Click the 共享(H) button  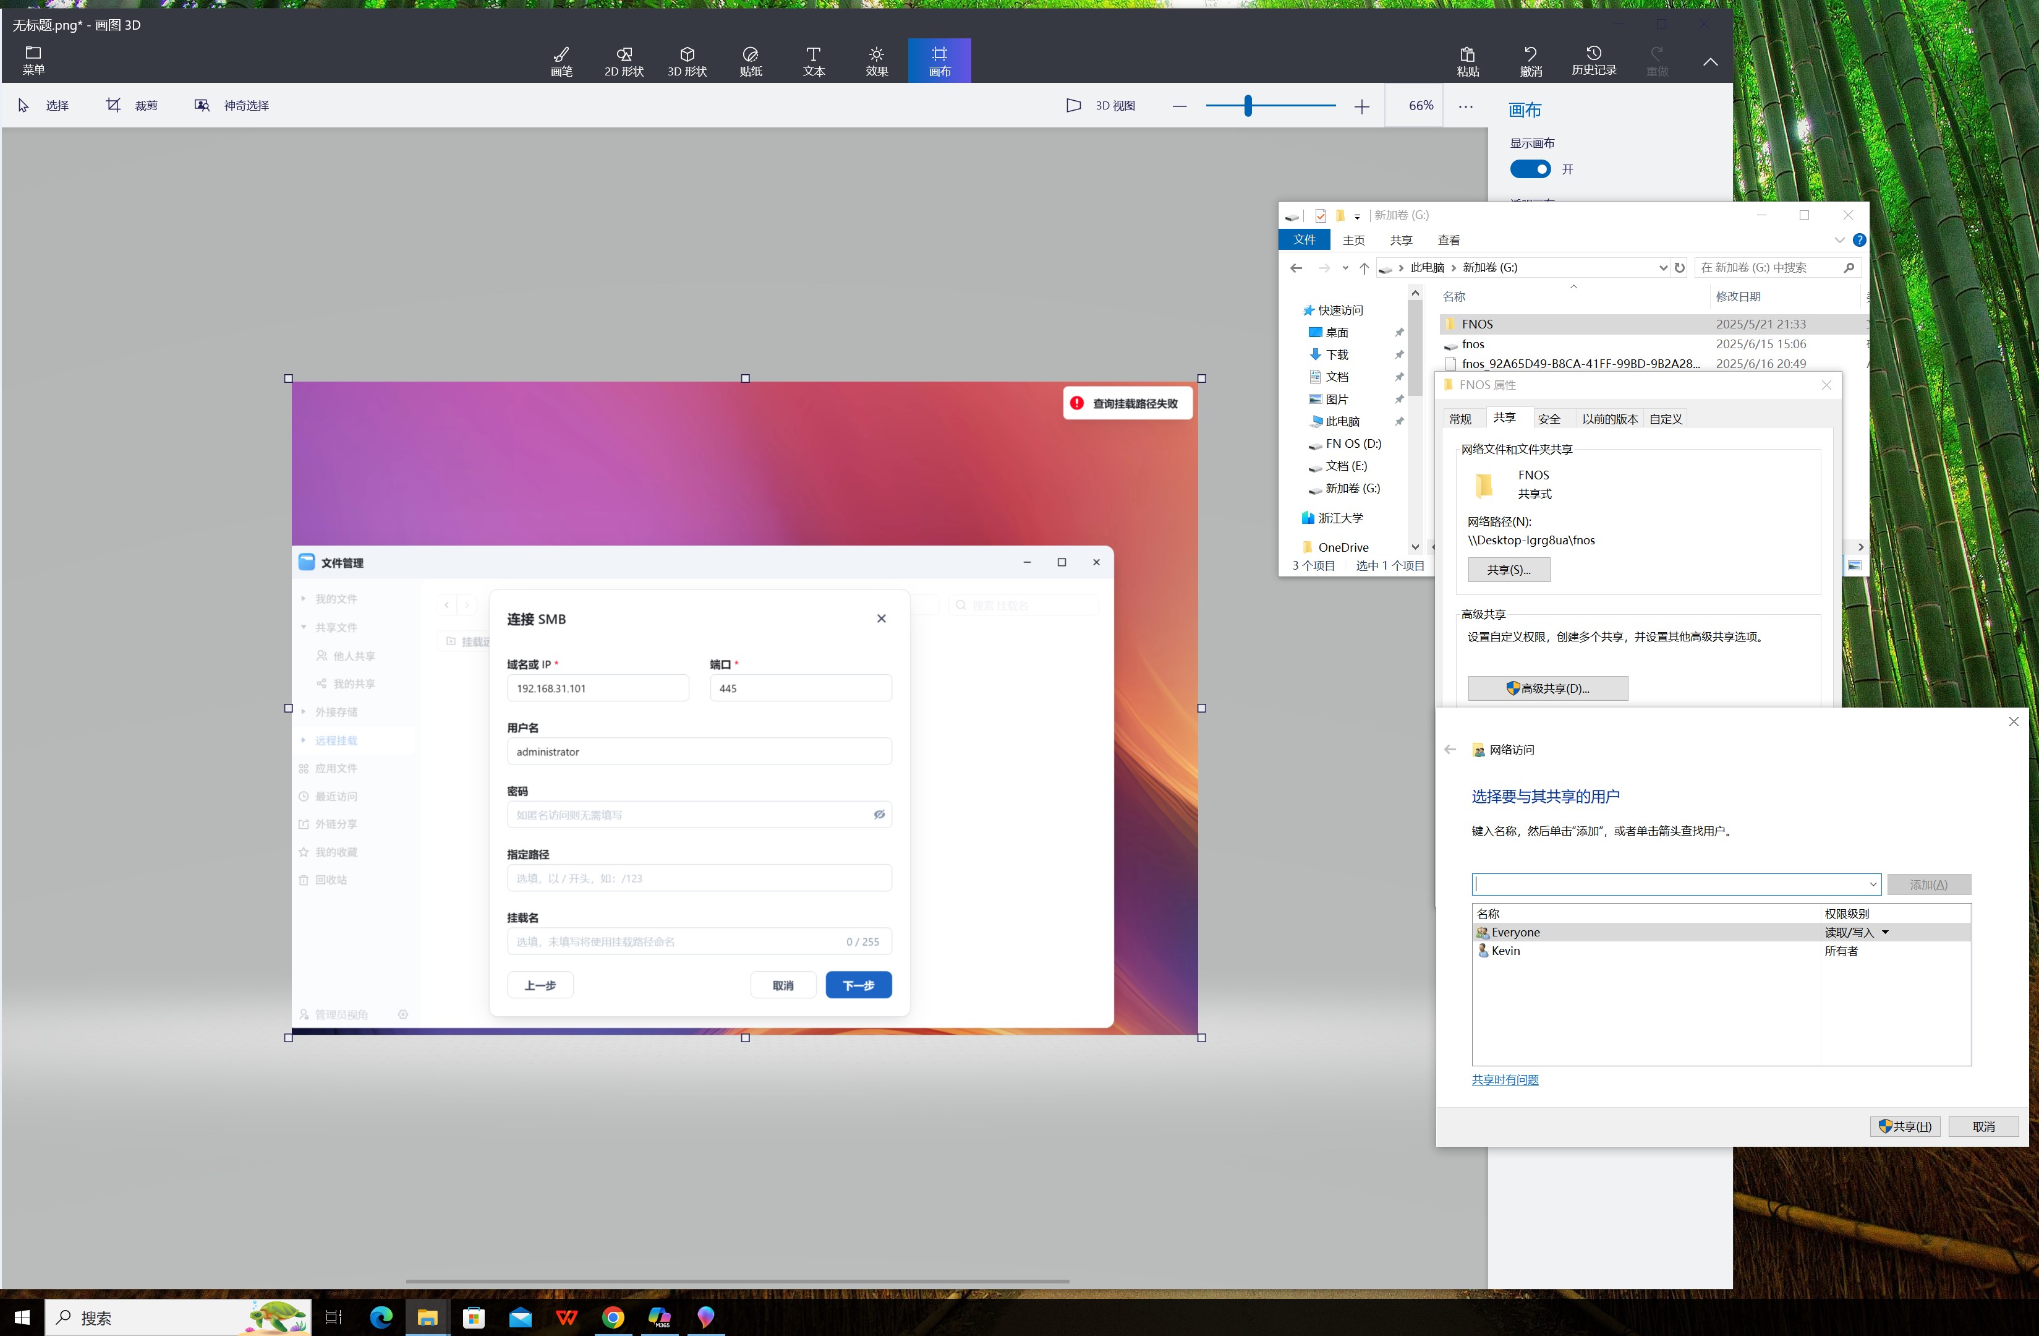click(1905, 1127)
